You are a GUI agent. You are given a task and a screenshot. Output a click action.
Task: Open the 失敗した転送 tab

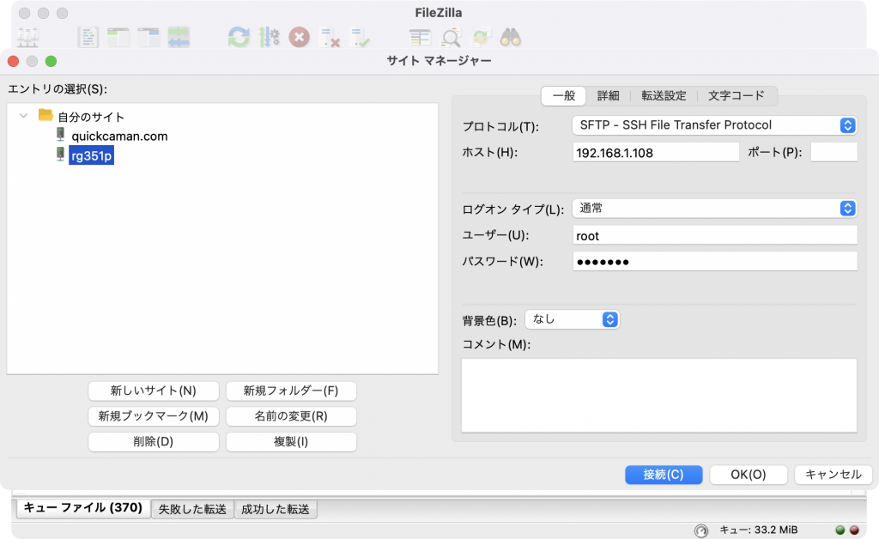(192, 509)
